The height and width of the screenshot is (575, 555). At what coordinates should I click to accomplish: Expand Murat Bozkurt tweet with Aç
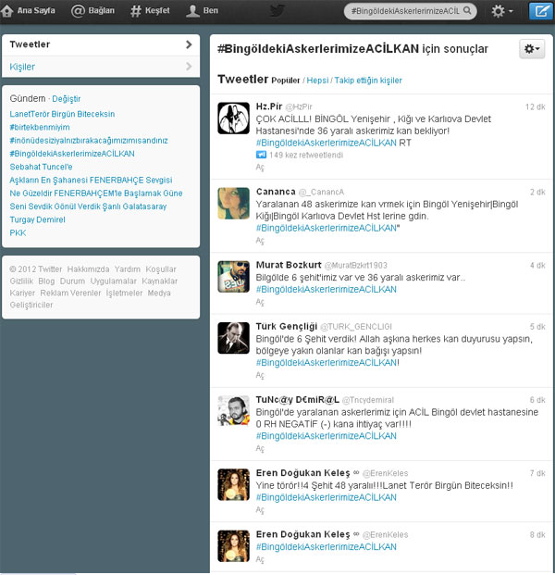click(x=260, y=302)
